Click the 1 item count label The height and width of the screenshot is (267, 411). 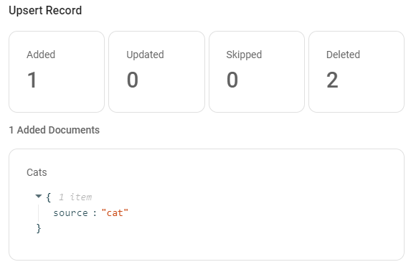75,197
